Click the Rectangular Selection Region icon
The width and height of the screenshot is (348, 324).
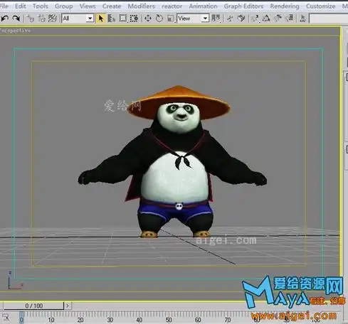click(122, 18)
